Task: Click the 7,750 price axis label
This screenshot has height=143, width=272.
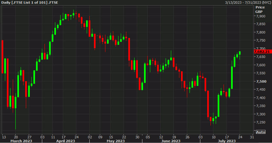Action: [x=261, y=40]
